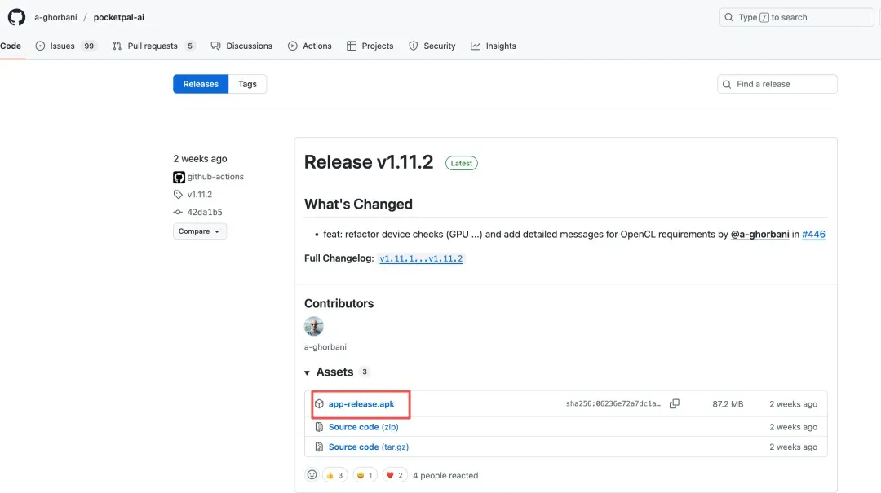Click the a-ghorbani contributor avatar
Image resolution: width=881 pixels, height=493 pixels.
click(314, 327)
